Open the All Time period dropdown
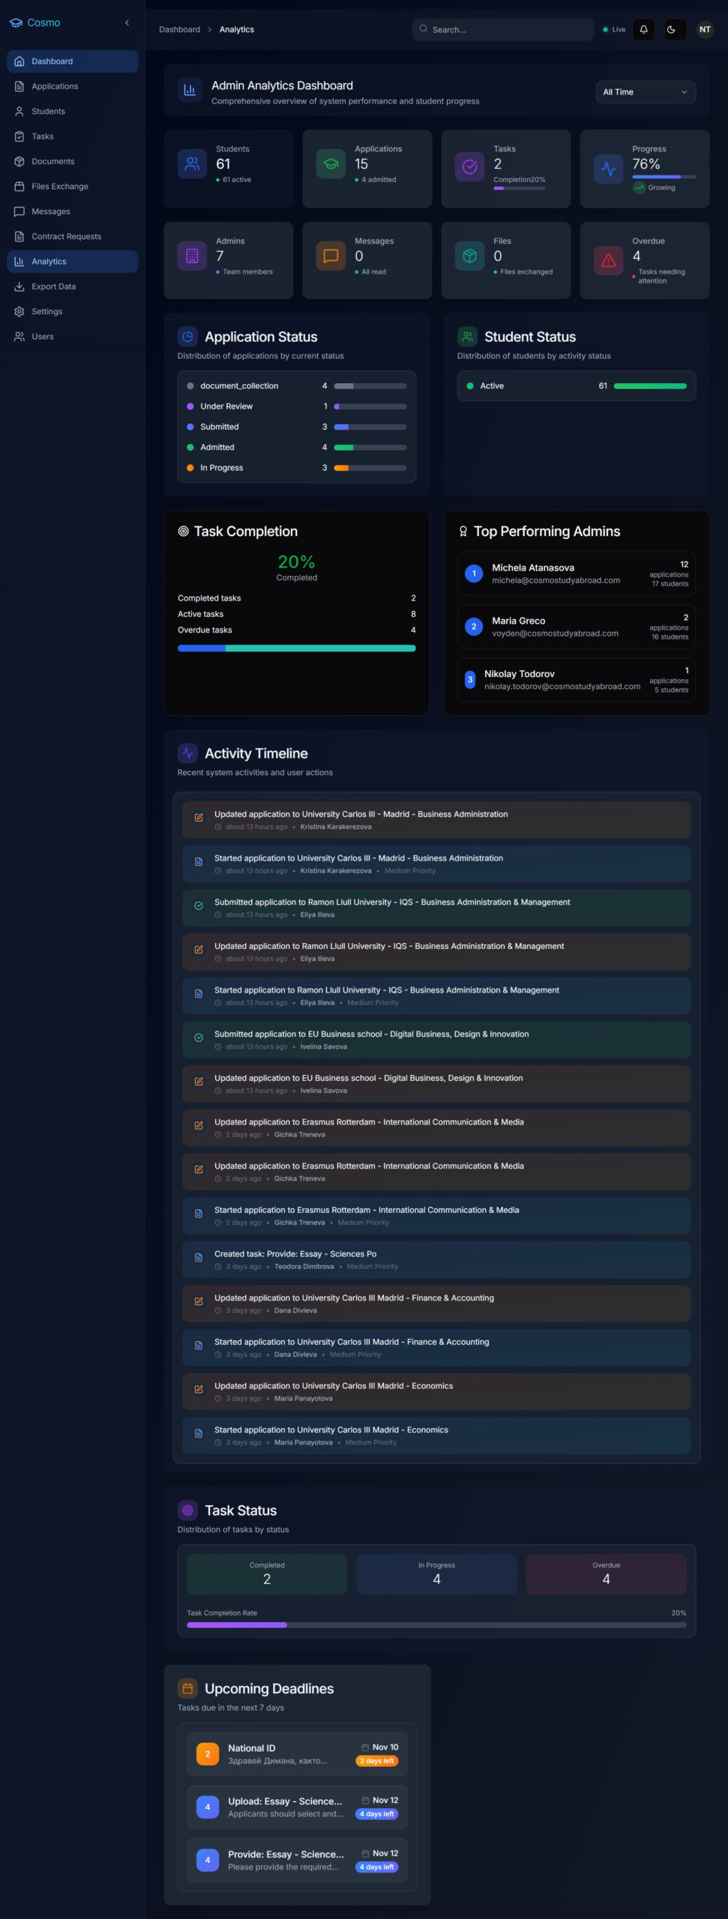 [x=645, y=92]
